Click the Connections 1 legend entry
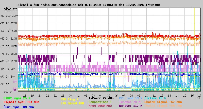The image size is (203, 109). (x=100, y=102)
